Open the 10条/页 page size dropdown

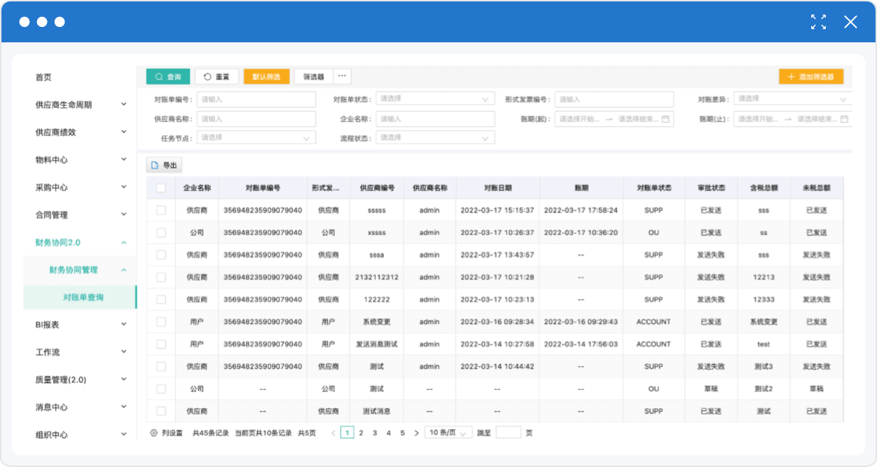(x=449, y=433)
